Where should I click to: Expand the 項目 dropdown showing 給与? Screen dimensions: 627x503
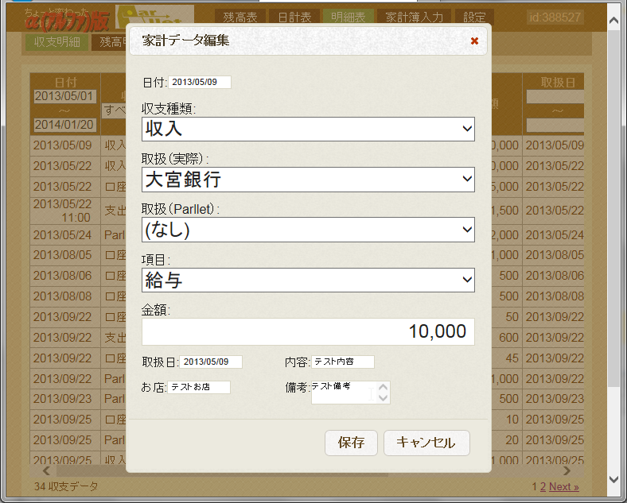308,280
